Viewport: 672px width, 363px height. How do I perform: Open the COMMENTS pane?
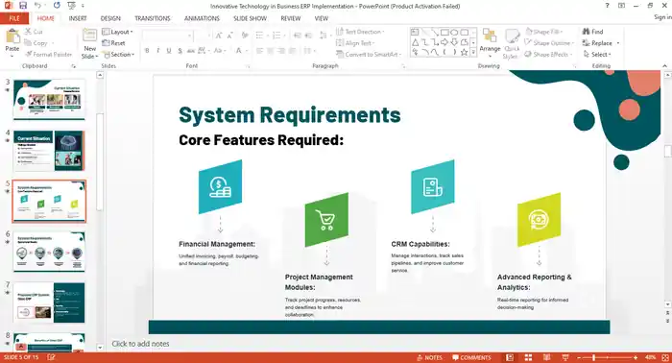coord(471,357)
